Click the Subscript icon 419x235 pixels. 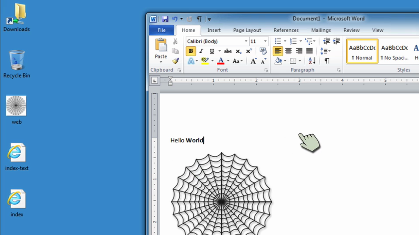(238, 51)
